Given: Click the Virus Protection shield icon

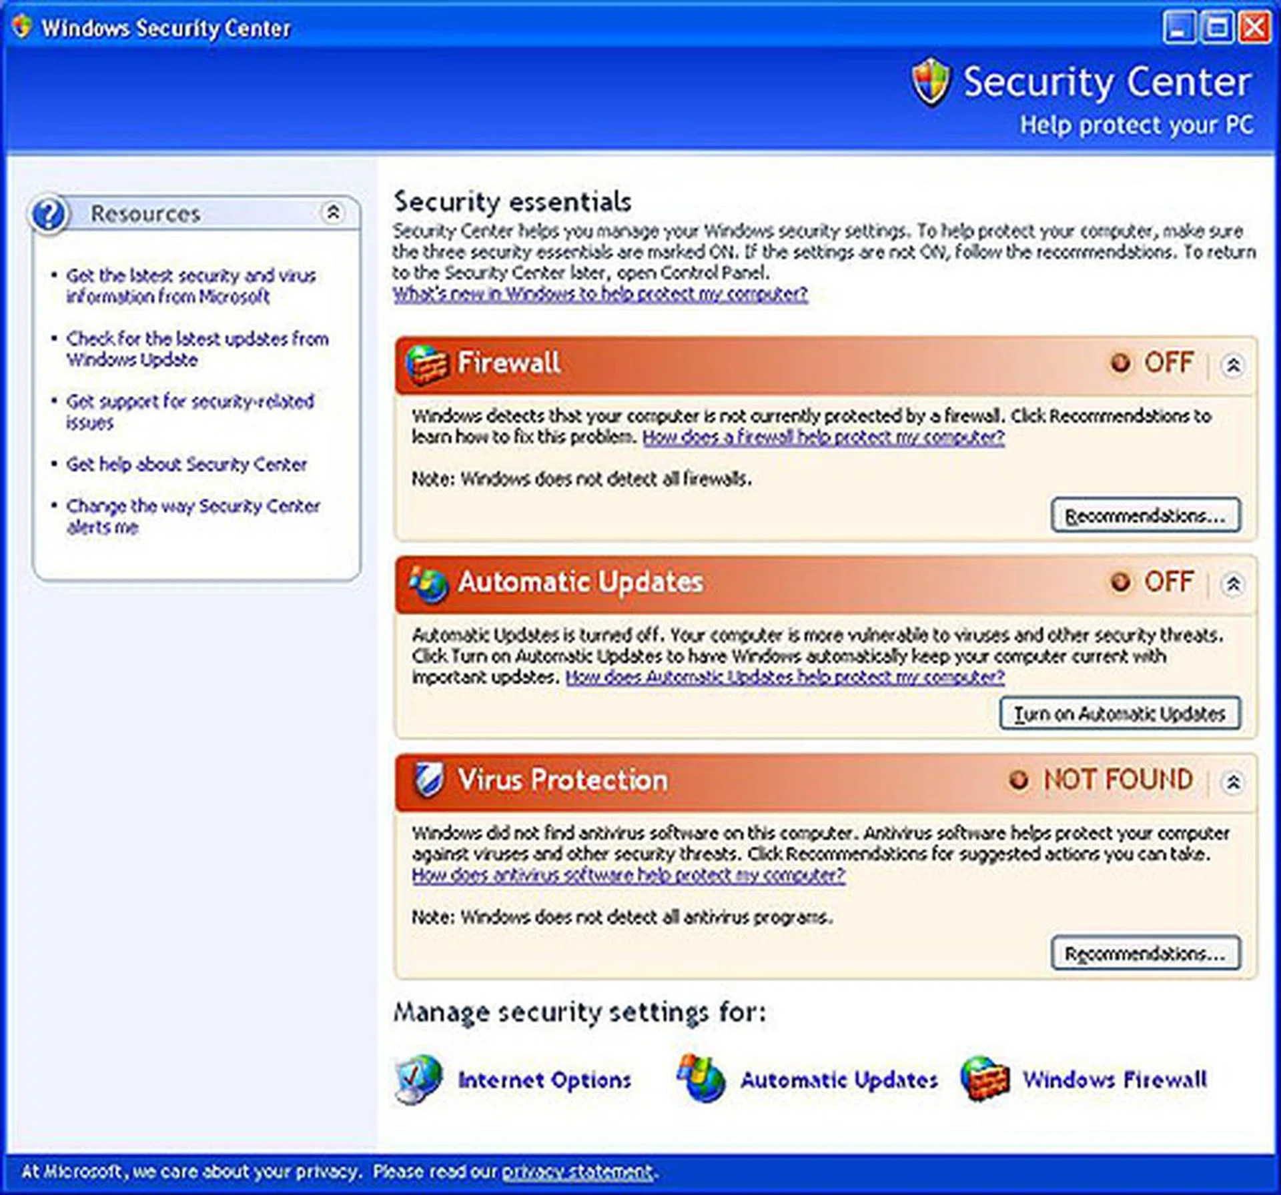Looking at the screenshot, I should pyautogui.click(x=430, y=780).
